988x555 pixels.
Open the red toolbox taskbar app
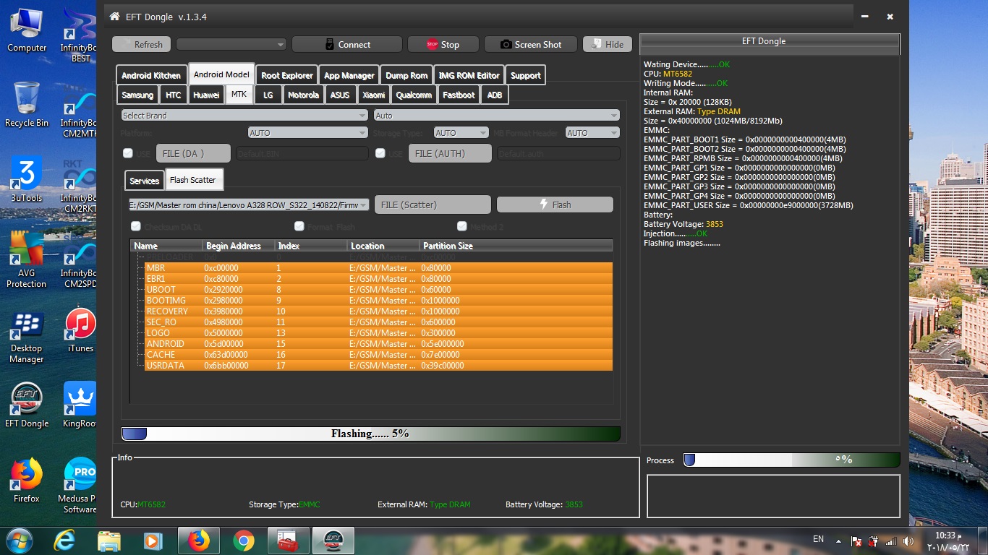pyautogui.click(x=288, y=540)
